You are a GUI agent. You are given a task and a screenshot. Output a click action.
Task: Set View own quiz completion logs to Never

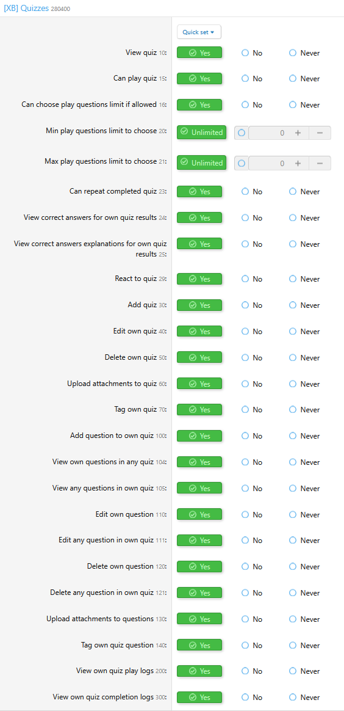point(304,698)
